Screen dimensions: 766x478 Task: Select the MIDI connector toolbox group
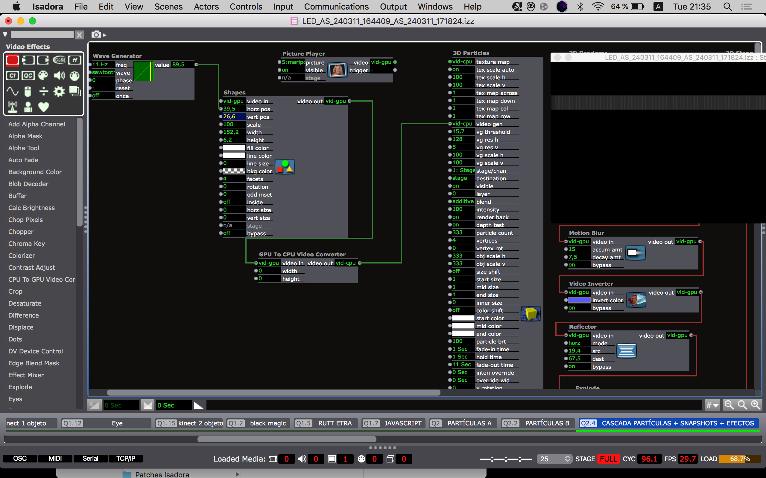point(75,76)
